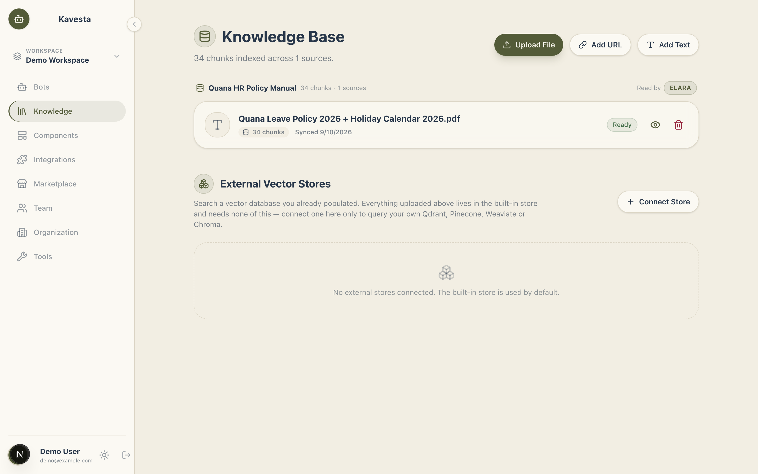
Task: Preview the source with the eye icon
Action: [655, 125]
